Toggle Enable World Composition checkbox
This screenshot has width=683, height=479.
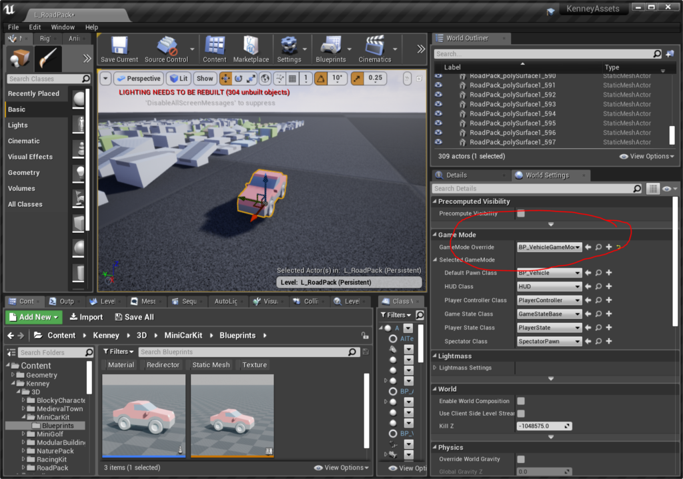pyautogui.click(x=521, y=401)
